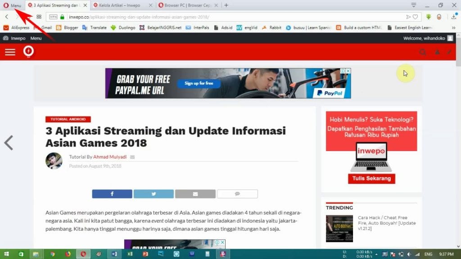The height and width of the screenshot is (259, 461).
Task: Open the Speed Dial grid icon
Action: pyautogui.click(x=39, y=17)
